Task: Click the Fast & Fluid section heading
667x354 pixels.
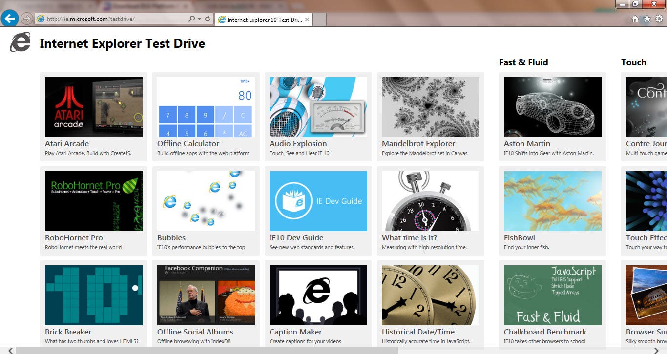Action: [523, 62]
